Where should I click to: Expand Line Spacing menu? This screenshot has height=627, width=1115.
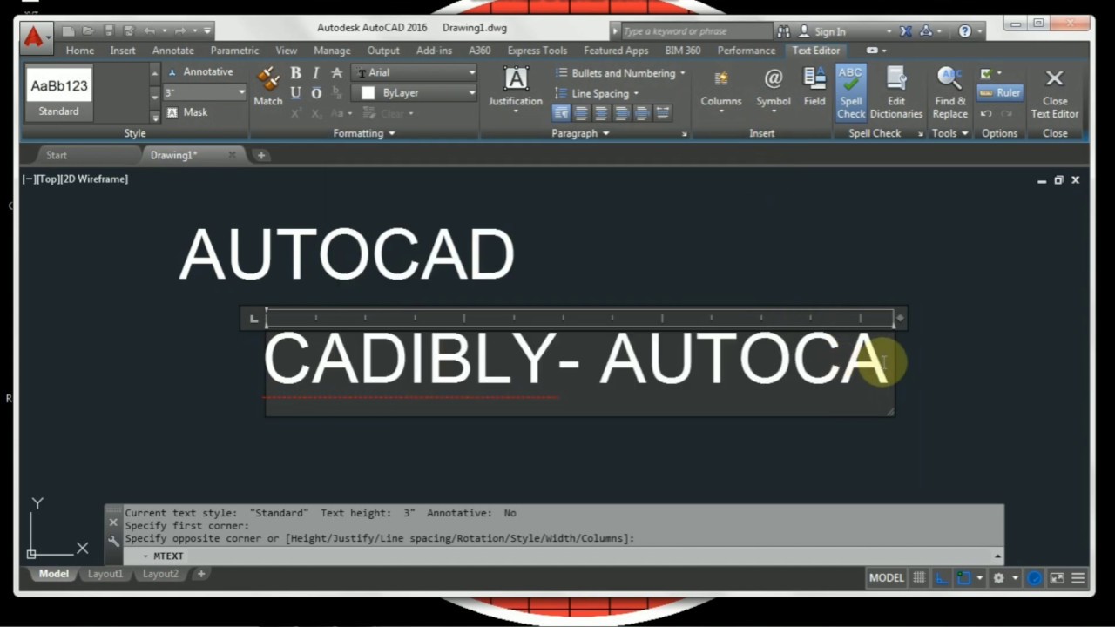tap(596, 93)
